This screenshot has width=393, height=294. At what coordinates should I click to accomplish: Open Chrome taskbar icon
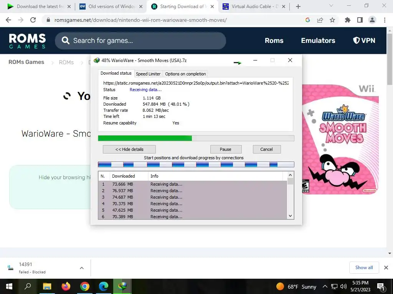85,286
